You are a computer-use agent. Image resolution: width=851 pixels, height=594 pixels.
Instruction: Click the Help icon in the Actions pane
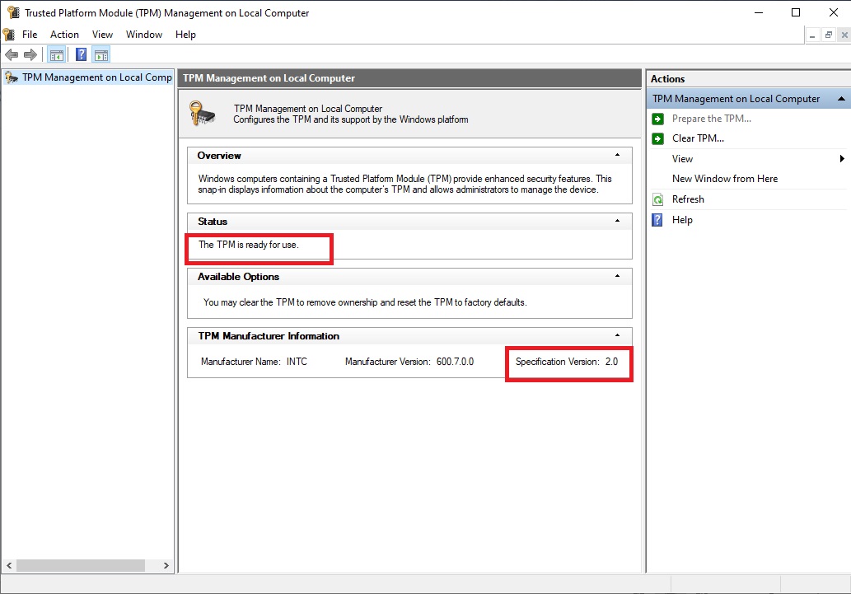(x=658, y=219)
